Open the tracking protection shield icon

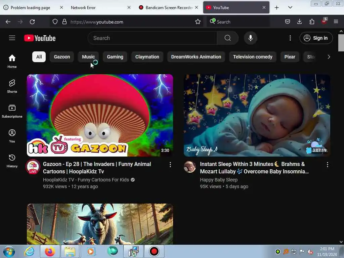point(55,22)
